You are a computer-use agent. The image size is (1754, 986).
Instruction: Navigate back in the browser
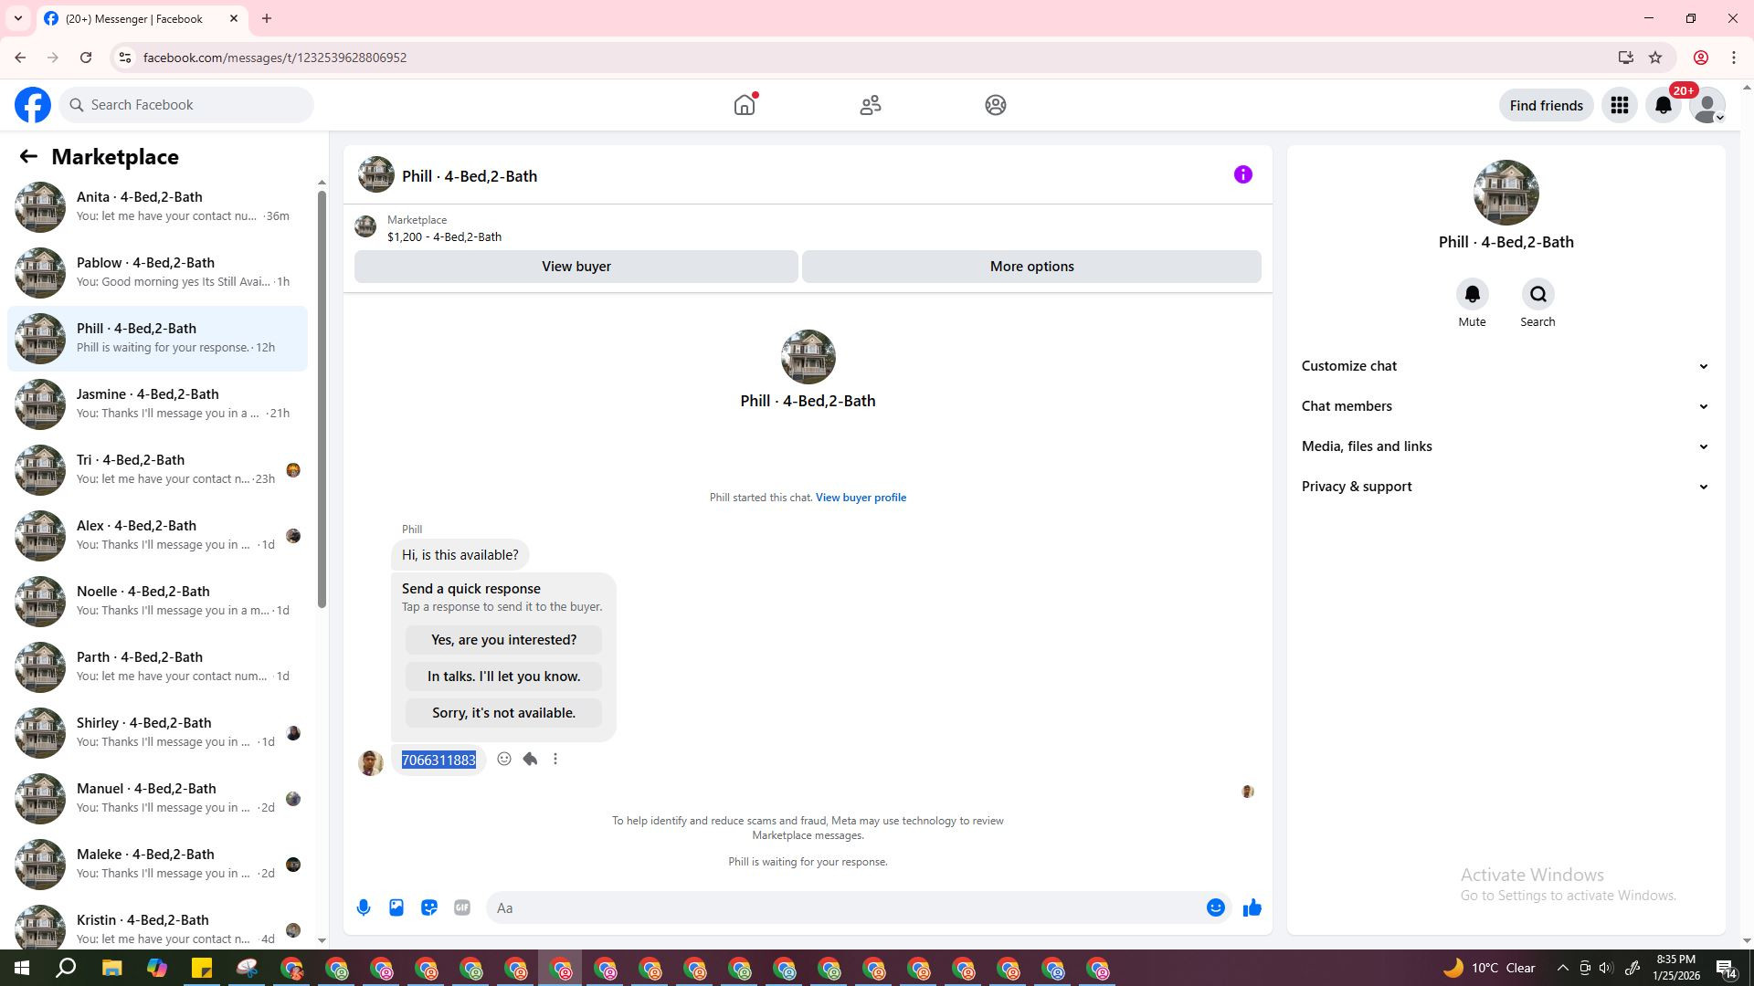tap(20, 58)
